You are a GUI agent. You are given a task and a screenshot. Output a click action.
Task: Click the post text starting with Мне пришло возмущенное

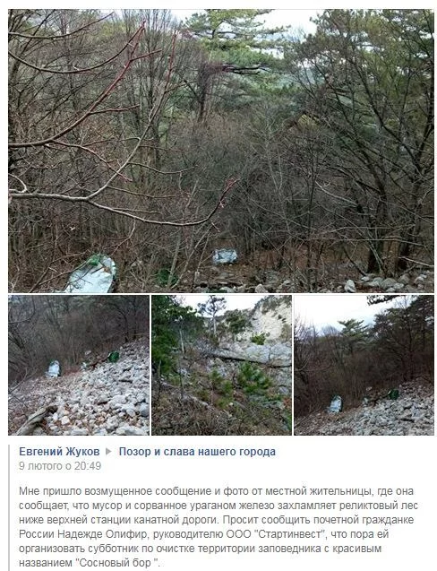(218, 527)
